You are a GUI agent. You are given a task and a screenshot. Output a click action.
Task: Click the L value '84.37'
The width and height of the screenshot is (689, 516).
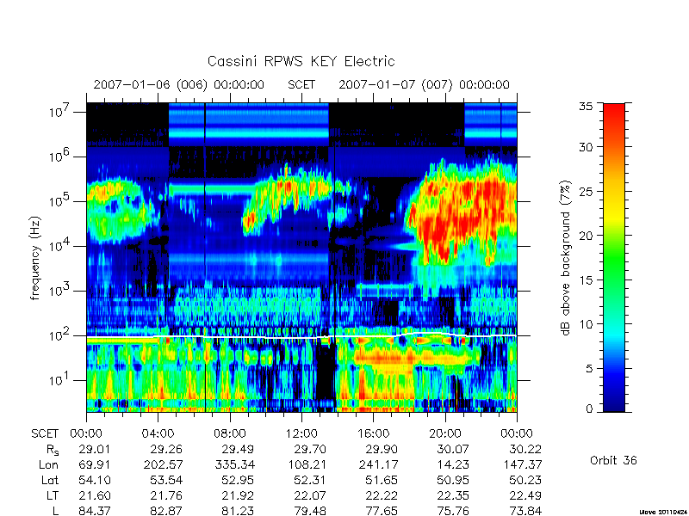coord(95,511)
